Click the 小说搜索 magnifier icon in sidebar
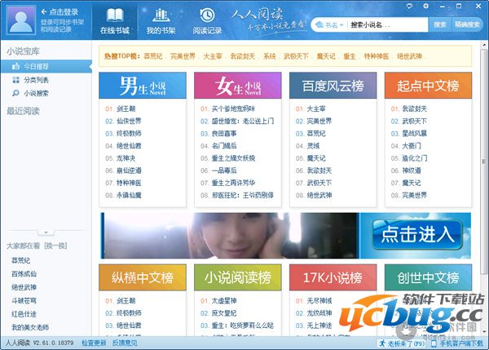 15,92
